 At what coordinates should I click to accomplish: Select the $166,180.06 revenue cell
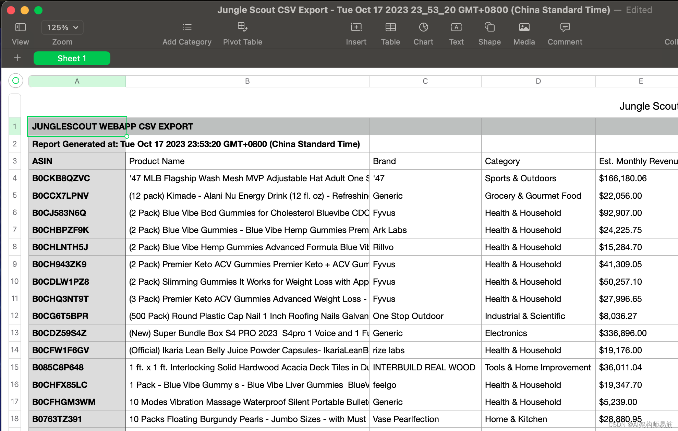pos(637,178)
